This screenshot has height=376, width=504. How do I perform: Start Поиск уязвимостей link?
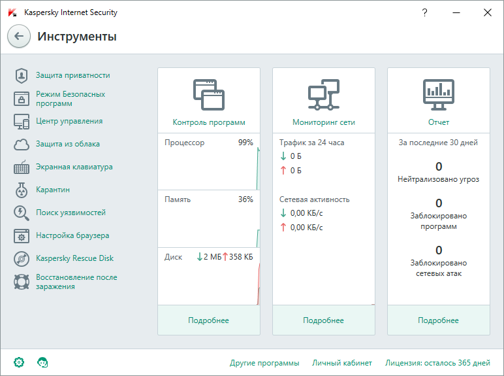[71, 213]
